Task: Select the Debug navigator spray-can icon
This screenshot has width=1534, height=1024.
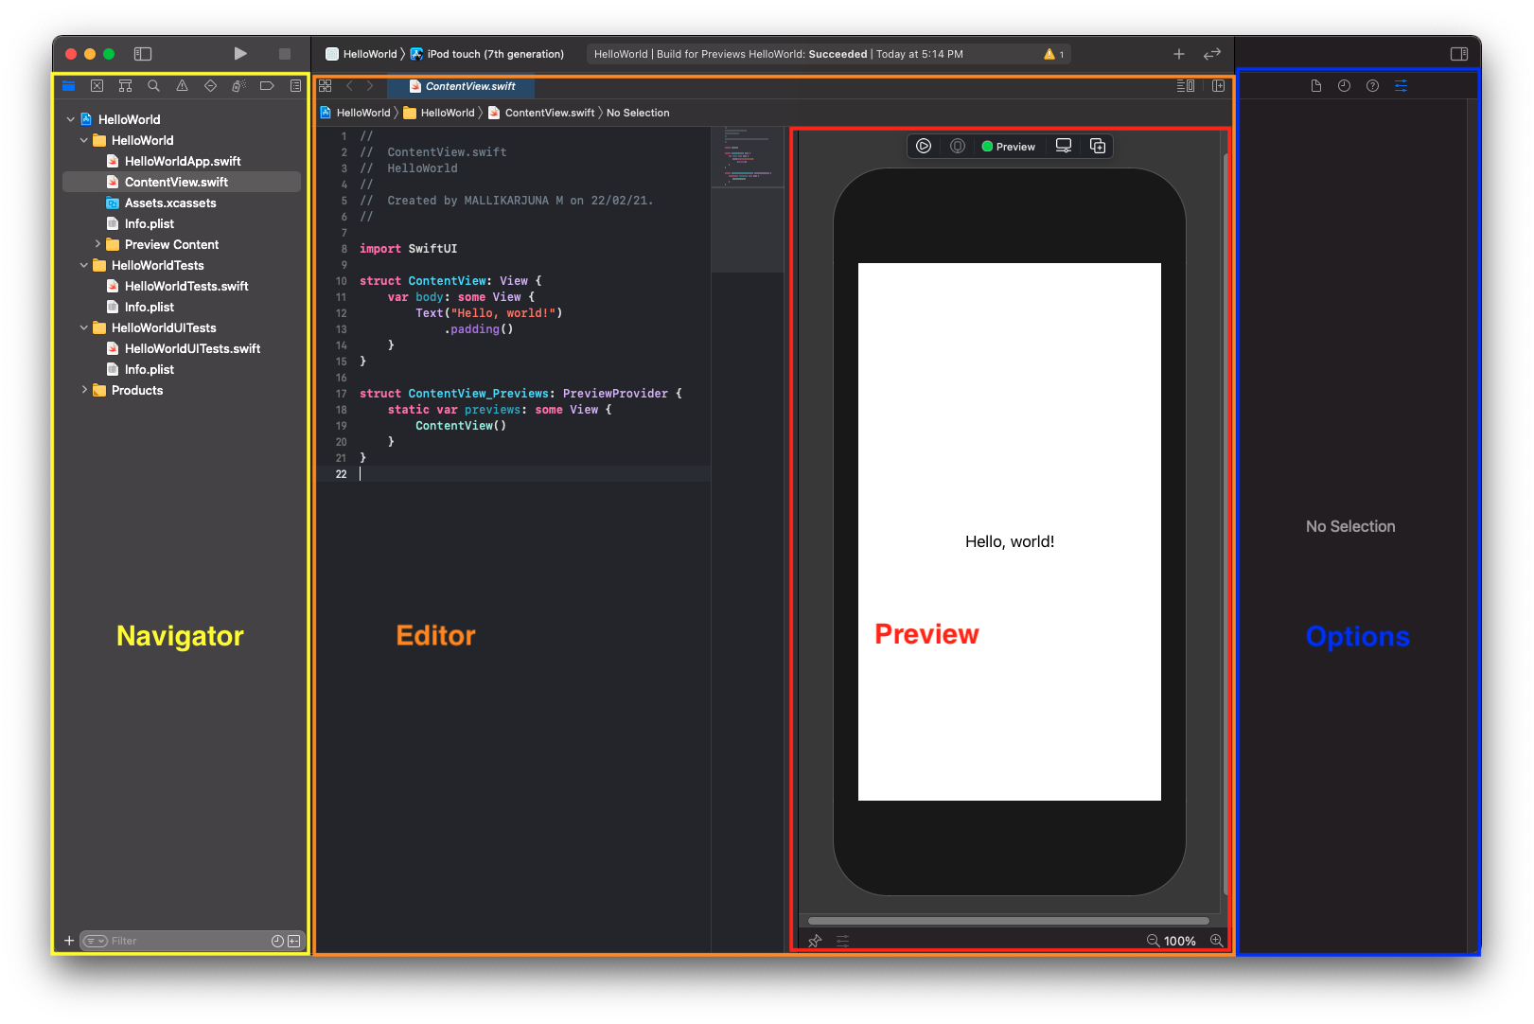Action: point(238,85)
